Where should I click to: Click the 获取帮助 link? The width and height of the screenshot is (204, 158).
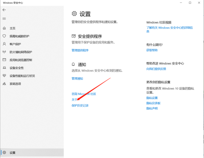[152, 50]
